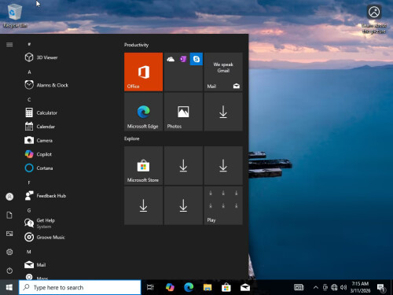This screenshot has height=295, width=393.
Task: Click the Learn about this picture icon
Action: point(374,20)
